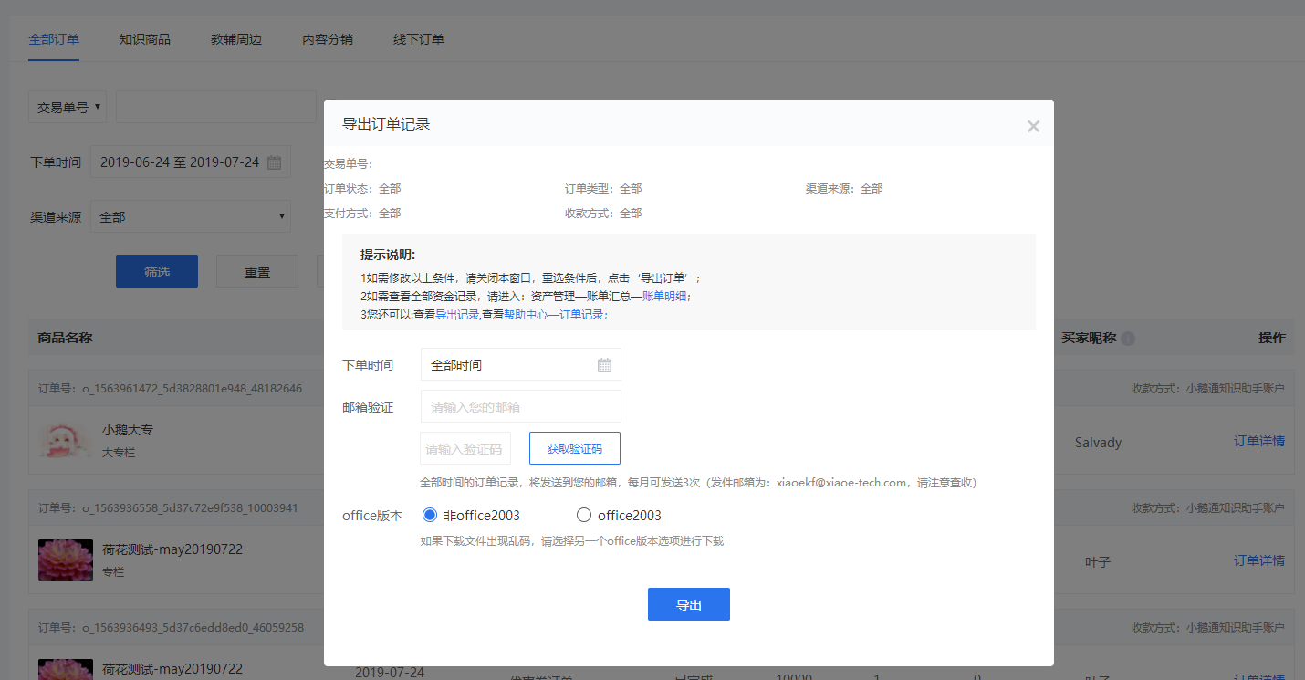
Task: Open 订单详情 for Salvady order
Action: (1259, 441)
